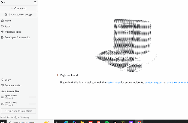Screen dimensions: 188x123
Task: Click the Cloud credits cloud icon
Action: [x=2, y=104]
